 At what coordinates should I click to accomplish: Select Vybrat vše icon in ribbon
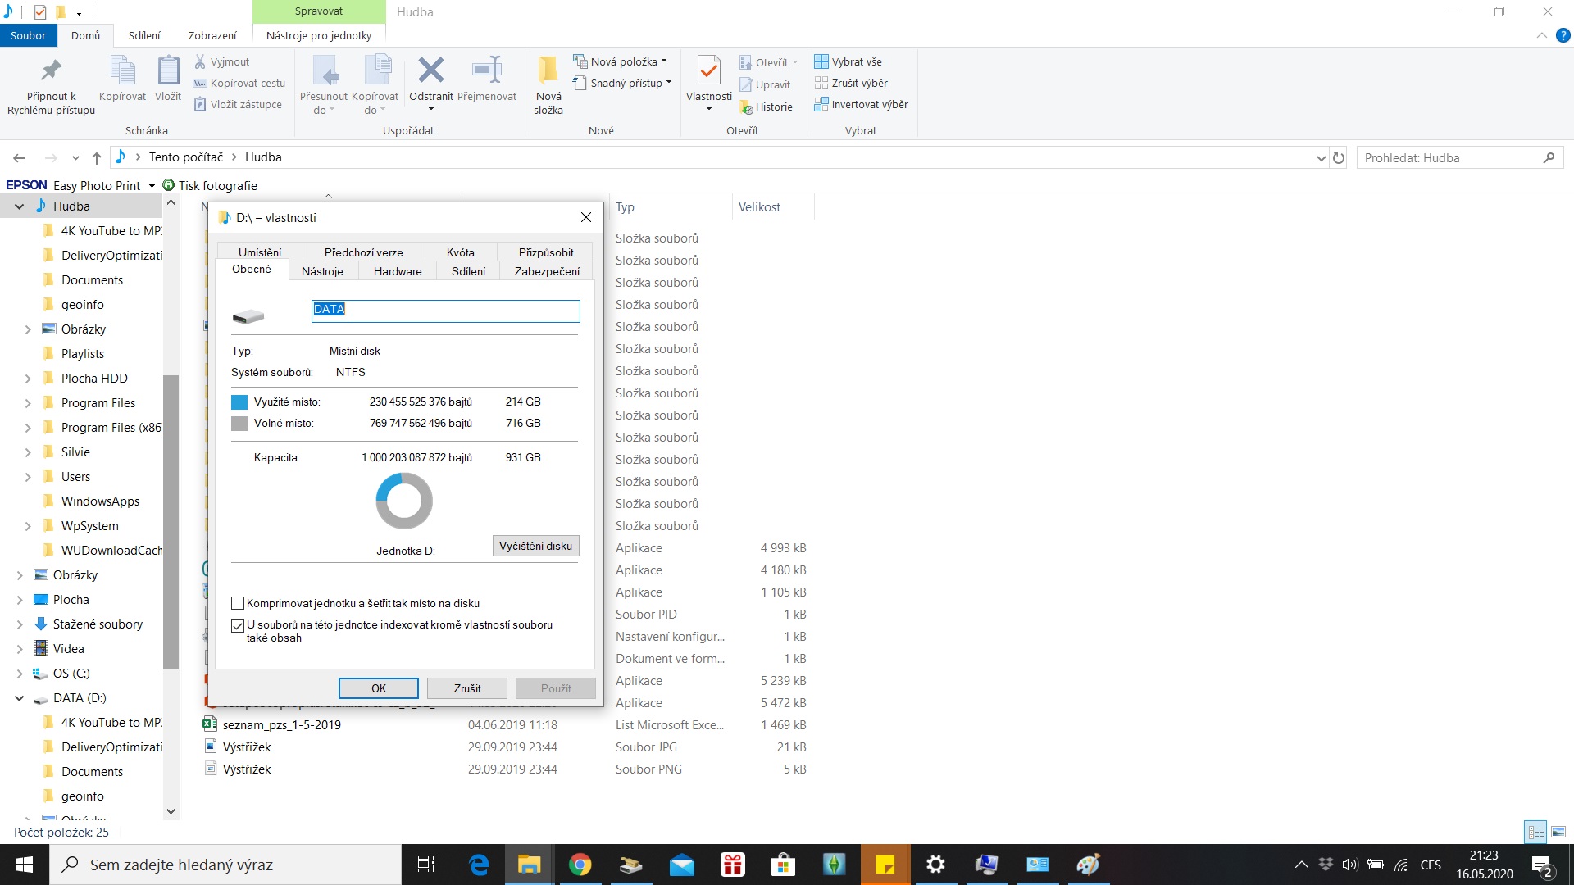click(821, 61)
